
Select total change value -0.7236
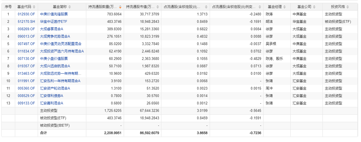(x=255, y=133)
